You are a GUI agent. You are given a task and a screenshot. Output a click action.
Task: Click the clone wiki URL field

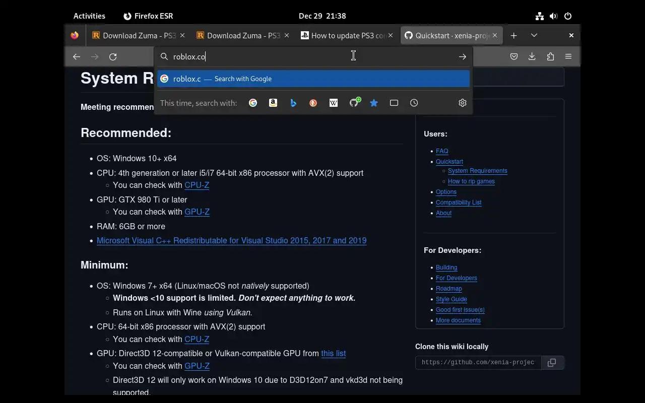point(478,363)
